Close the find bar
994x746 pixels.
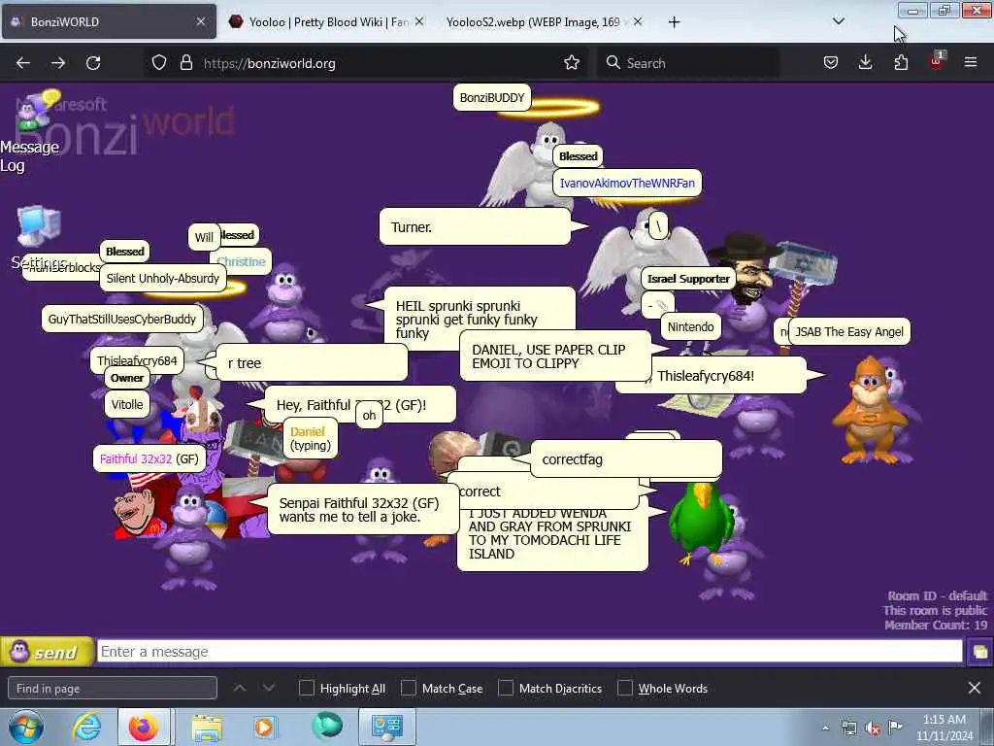(x=975, y=688)
